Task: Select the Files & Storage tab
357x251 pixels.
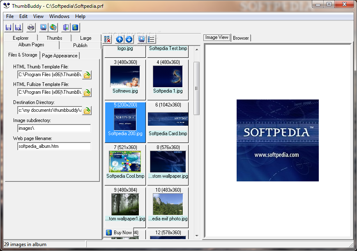Action: pos(23,55)
